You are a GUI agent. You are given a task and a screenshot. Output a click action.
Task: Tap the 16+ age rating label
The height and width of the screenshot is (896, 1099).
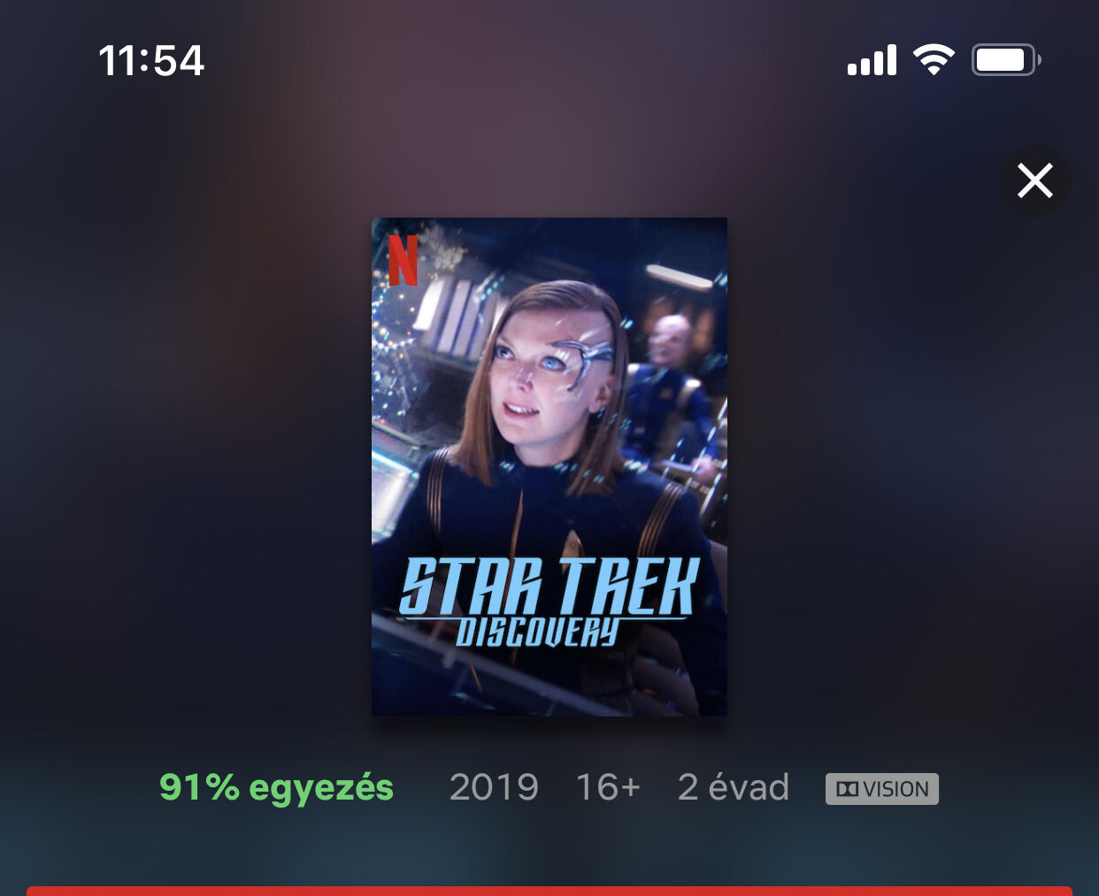(608, 787)
